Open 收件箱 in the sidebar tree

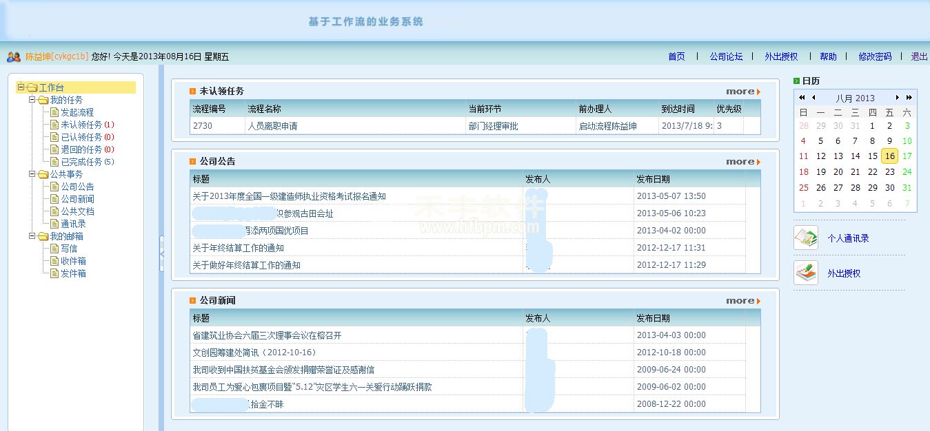click(73, 261)
